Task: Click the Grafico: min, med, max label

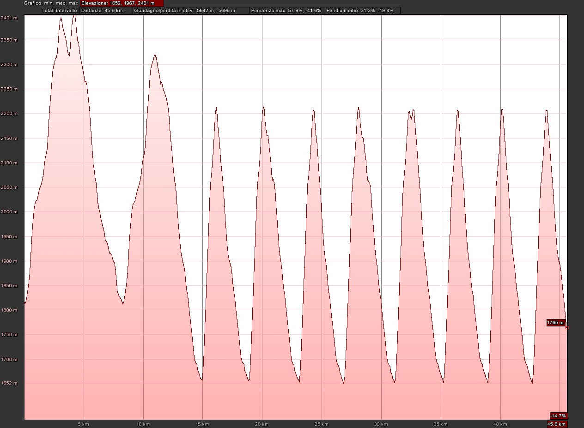Action: coord(51,3)
